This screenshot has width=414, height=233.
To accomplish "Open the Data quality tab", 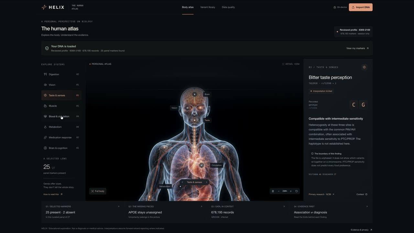I will coord(228,7).
